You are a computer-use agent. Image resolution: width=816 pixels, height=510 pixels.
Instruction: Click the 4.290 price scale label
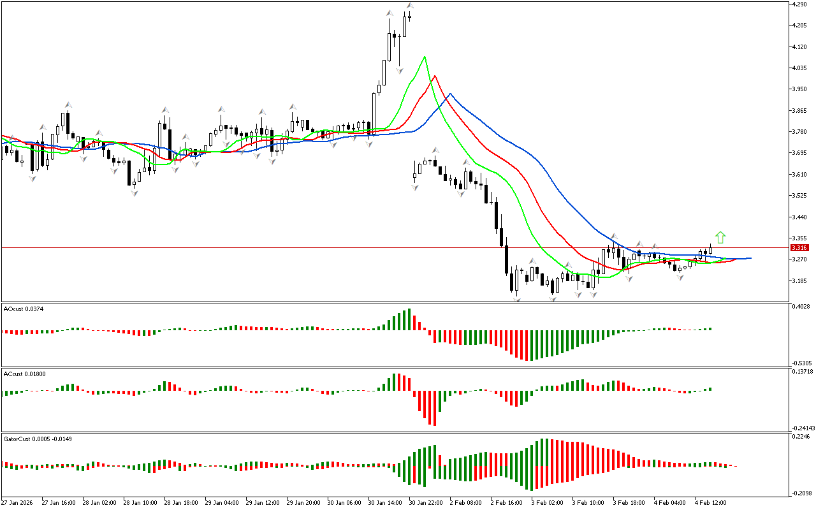tap(799, 4)
